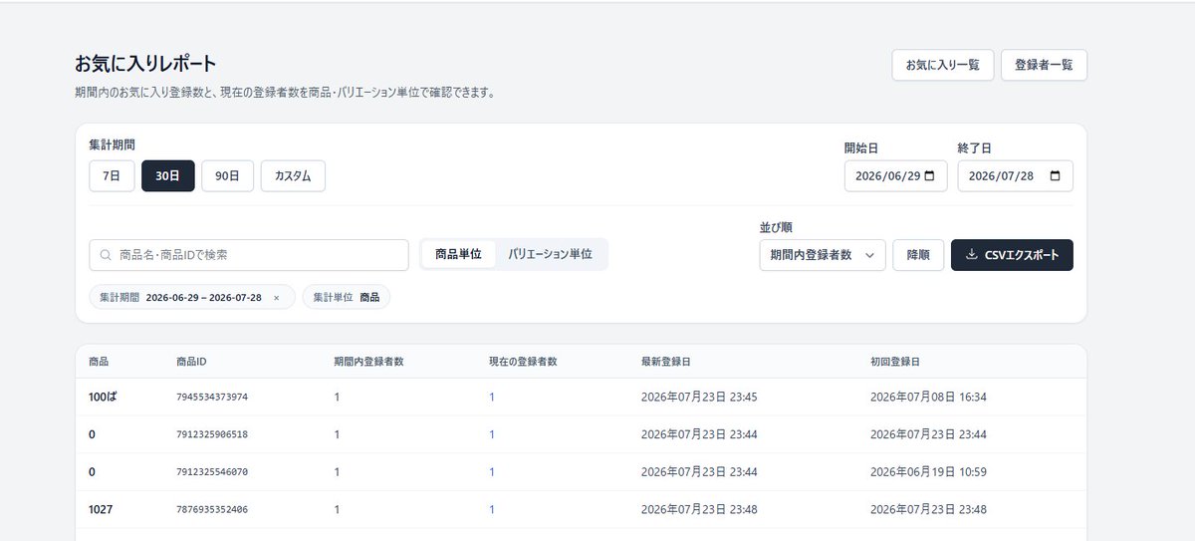Click the product ID 7912325546070
The height and width of the screenshot is (541, 1195).
click(x=212, y=472)
